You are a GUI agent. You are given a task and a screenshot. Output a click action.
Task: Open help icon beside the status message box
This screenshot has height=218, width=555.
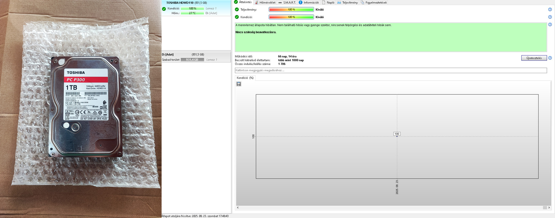[x=550, y=25]
